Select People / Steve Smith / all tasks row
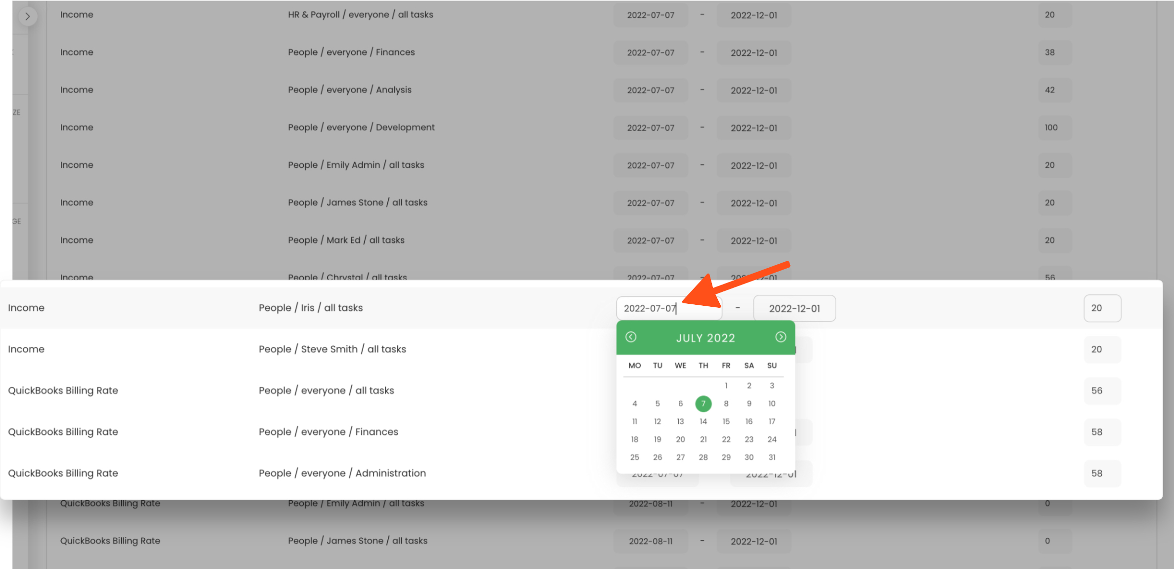This screenshot has width=1174, height=569. coord(332,349)
